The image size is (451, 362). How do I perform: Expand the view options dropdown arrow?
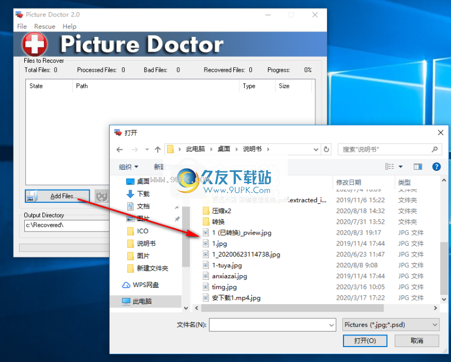400,166
